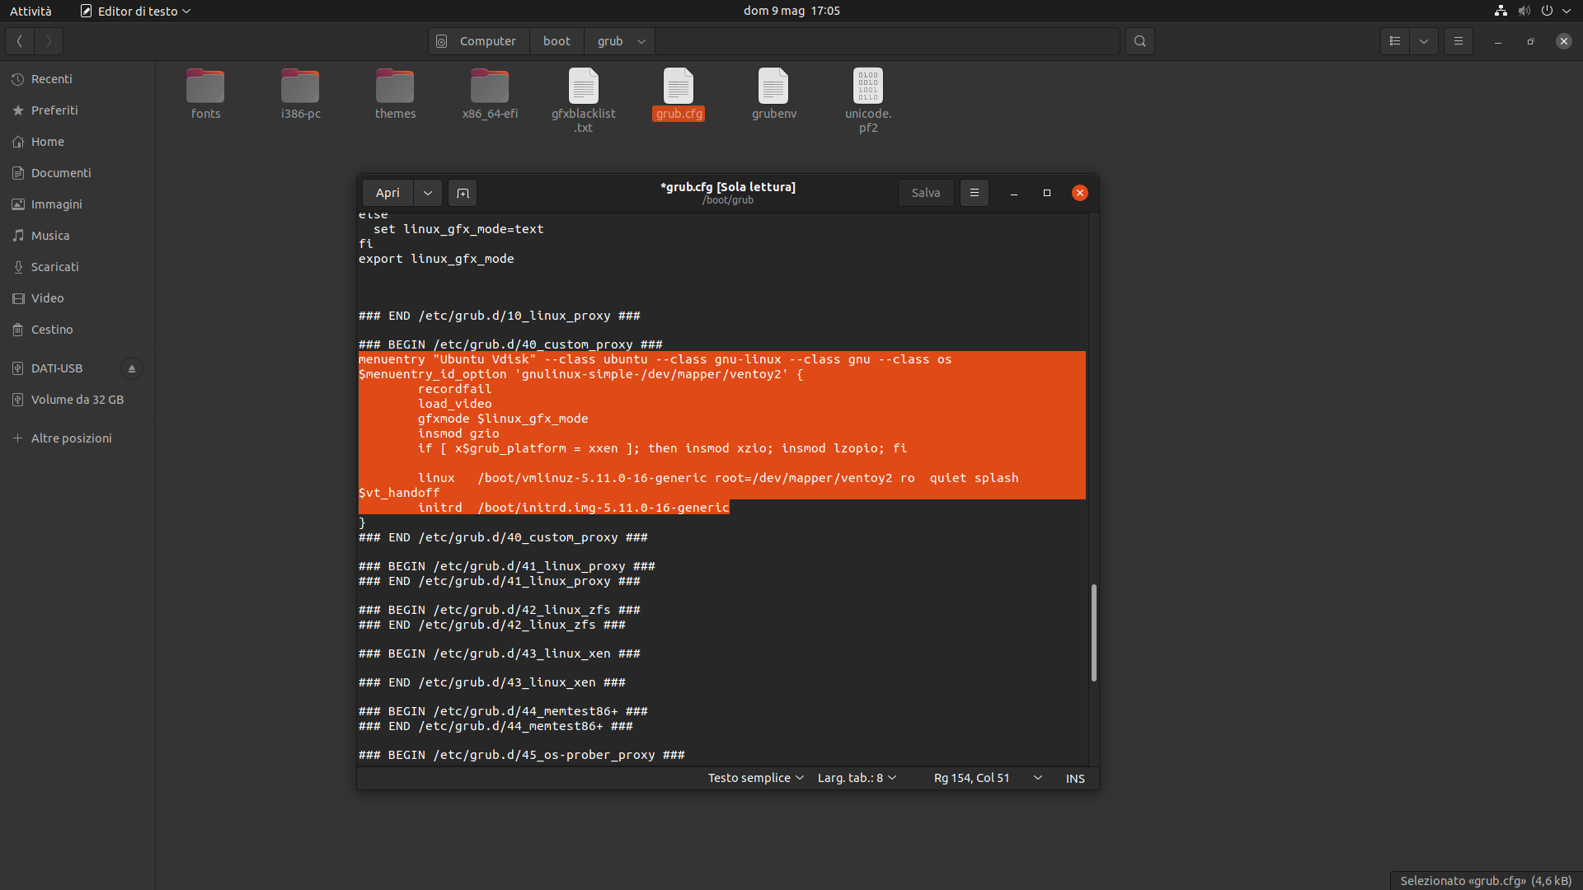
Task: Open Rg 154, Col 51 position dropdown
Action: 987,778
